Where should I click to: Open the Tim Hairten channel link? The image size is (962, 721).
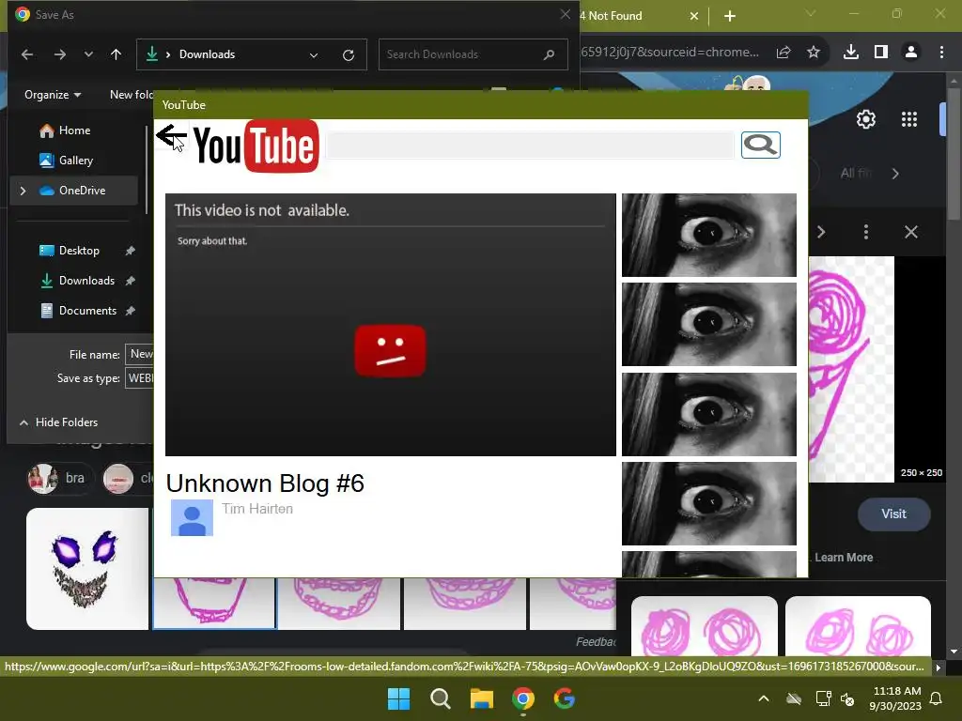coord(257,508)
